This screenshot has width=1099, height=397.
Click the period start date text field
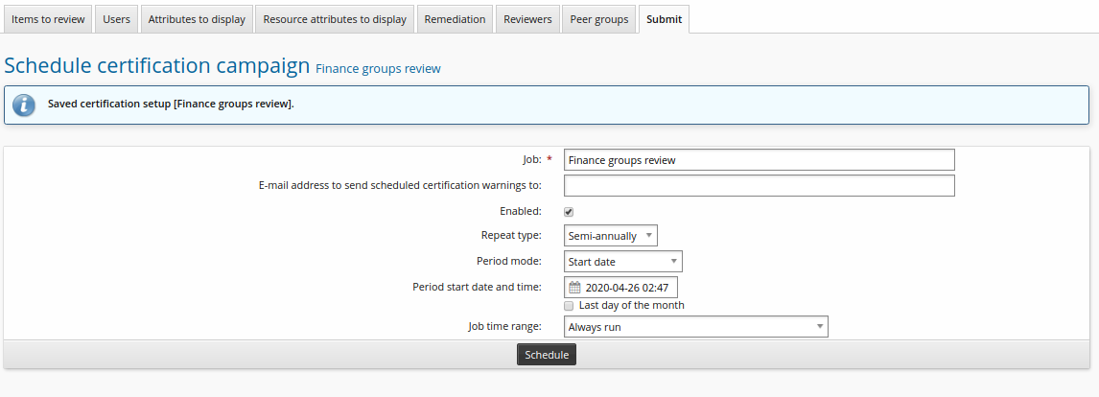629,288
